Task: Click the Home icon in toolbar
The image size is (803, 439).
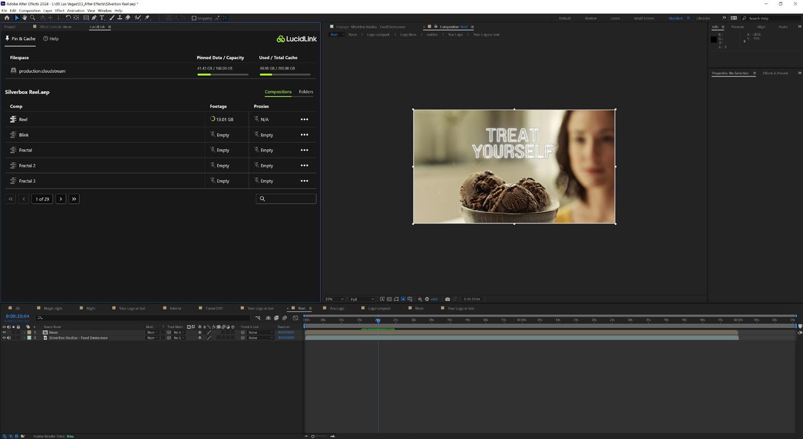Action: click(7, 18)
